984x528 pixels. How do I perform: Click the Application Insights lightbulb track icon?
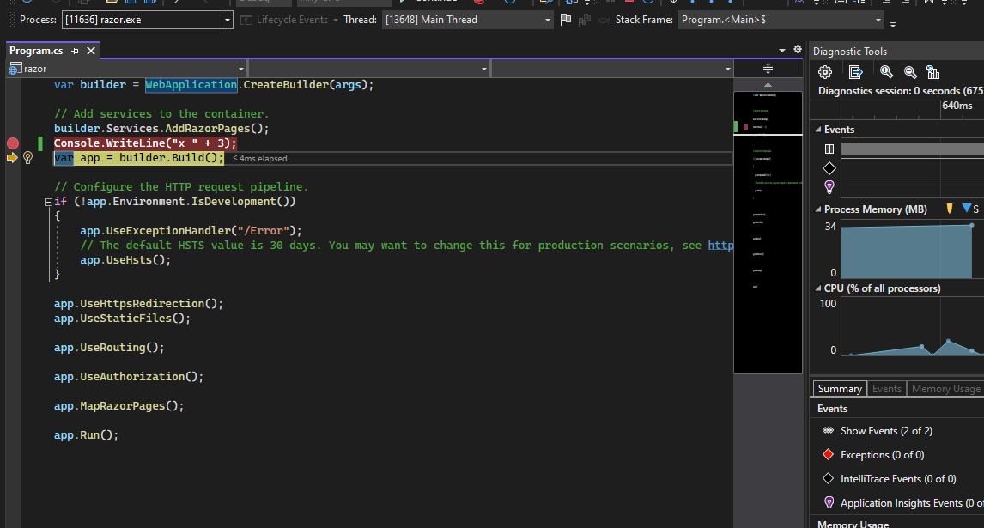829,187
